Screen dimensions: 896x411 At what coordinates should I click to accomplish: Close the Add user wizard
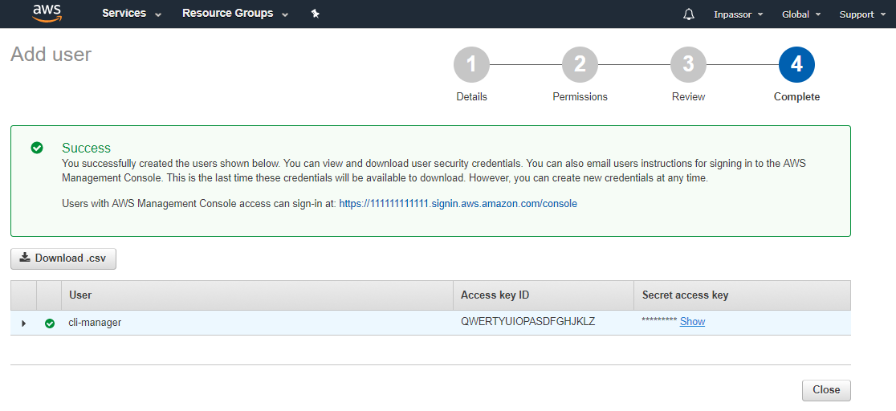[x=825, y=390]
